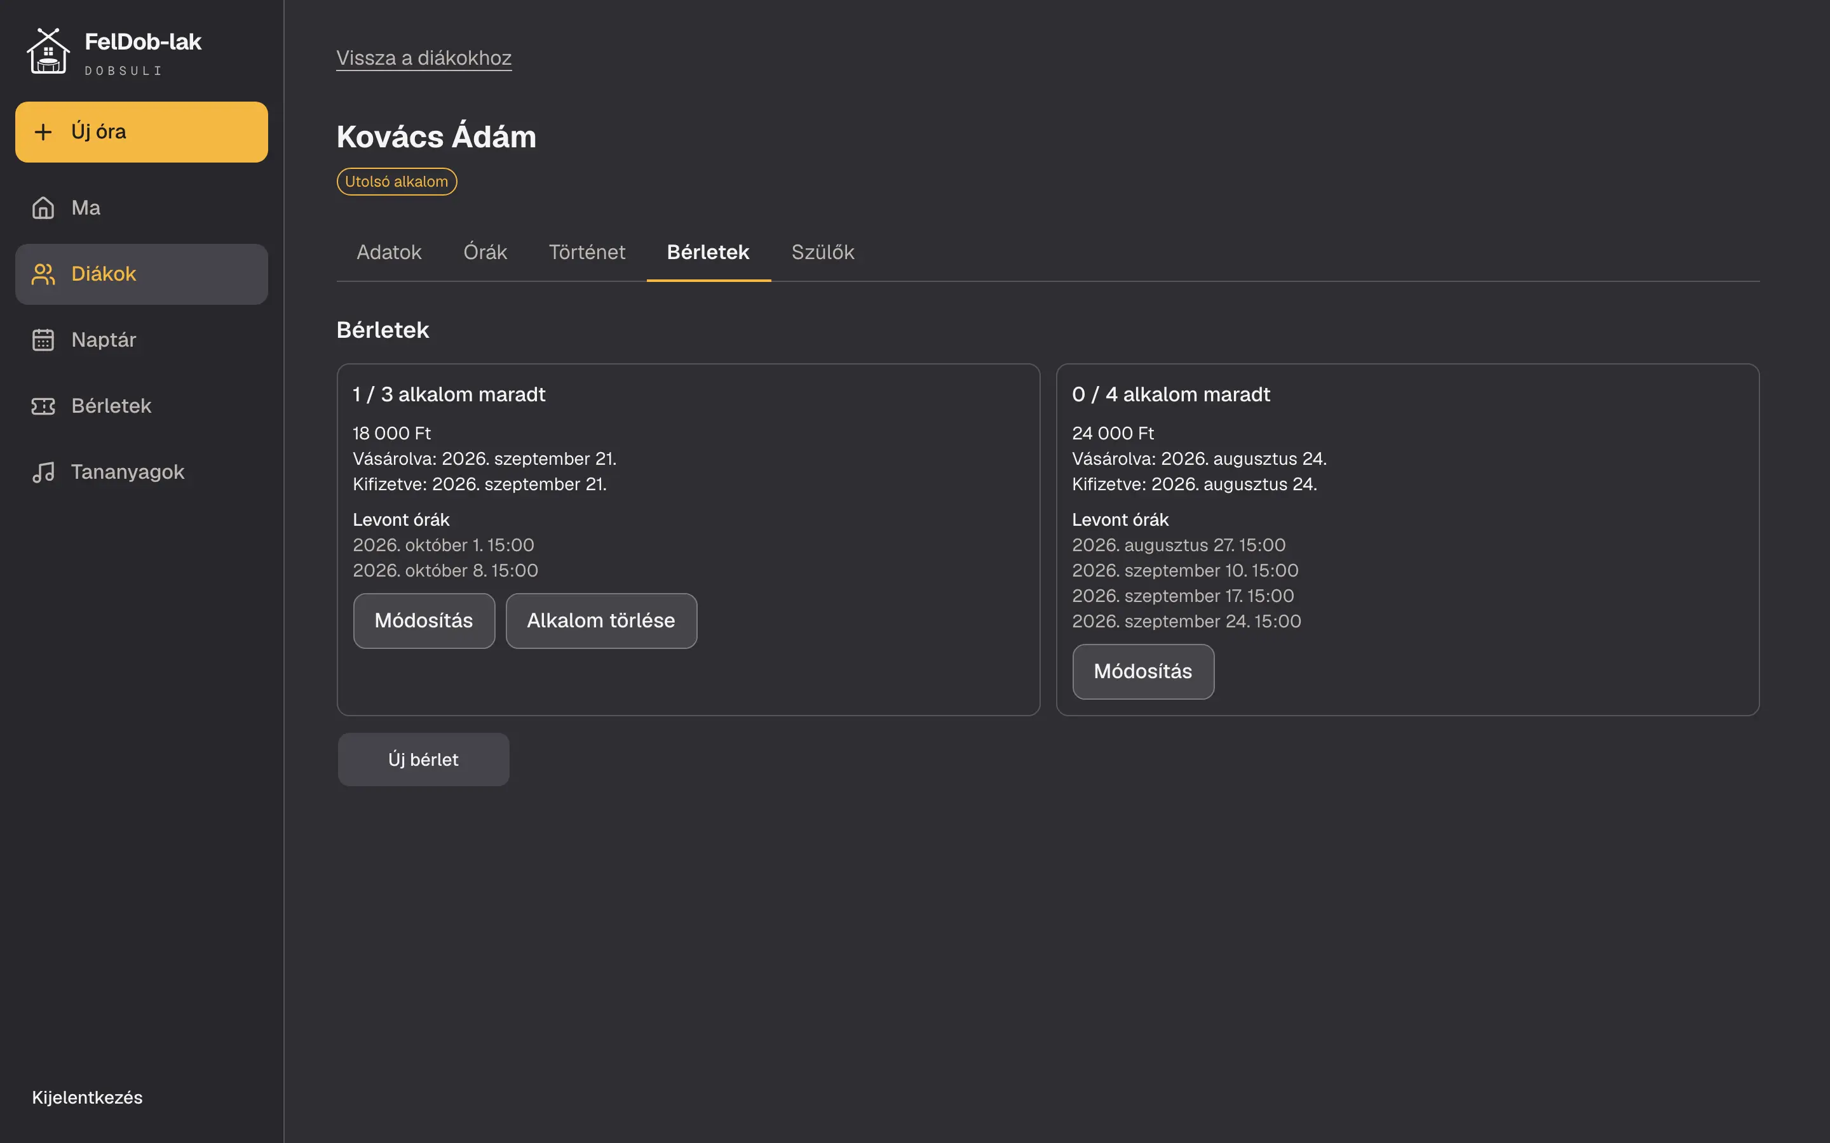Click the ticket icon beside Bérletek

tap(43, 406)
